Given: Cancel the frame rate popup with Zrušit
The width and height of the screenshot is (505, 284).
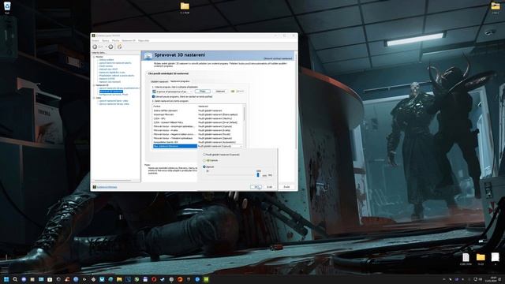Looking at the screenshot, I should coord(270,187).
